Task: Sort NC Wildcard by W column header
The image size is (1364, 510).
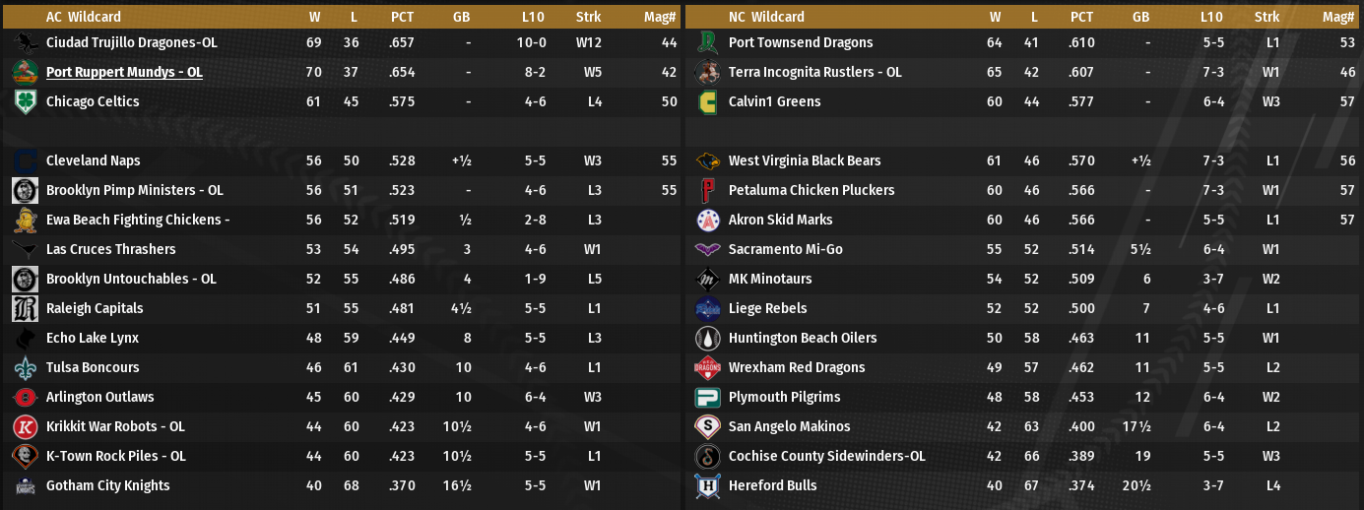Action: (996, 17)
